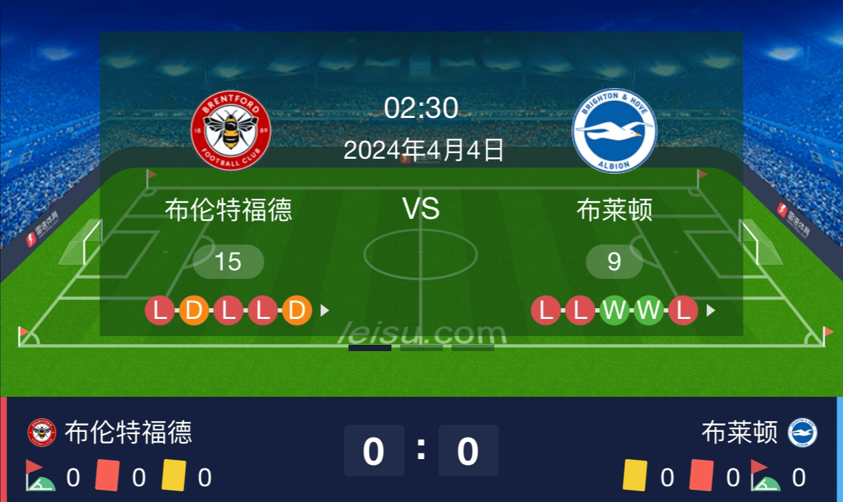Image resolution: width=843 pixels, height=502 pixels.
Task: Click 布伦特福德 team name in scoreboard
Action: click(129, 432)
